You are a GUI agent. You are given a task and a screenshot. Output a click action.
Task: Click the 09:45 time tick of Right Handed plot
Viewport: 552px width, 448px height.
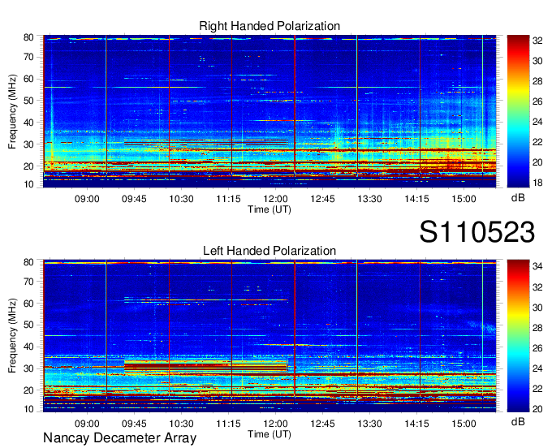134,199
